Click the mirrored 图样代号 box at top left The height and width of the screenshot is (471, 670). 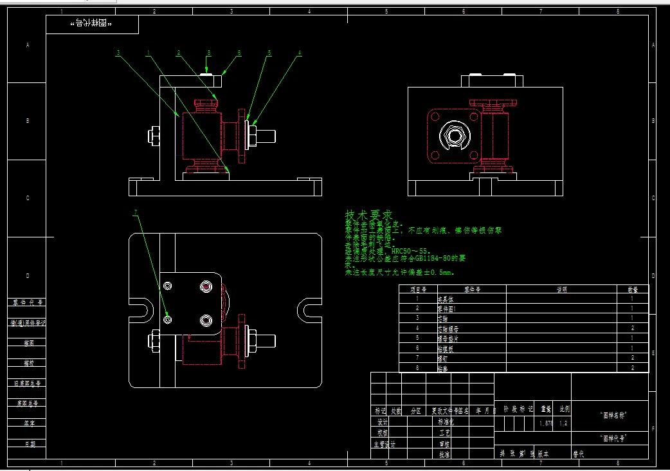[x=92, y=24]
